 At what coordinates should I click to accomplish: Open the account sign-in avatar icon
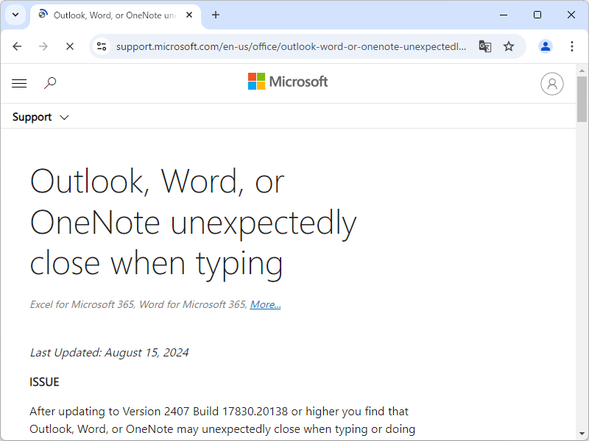coord(551,84)
